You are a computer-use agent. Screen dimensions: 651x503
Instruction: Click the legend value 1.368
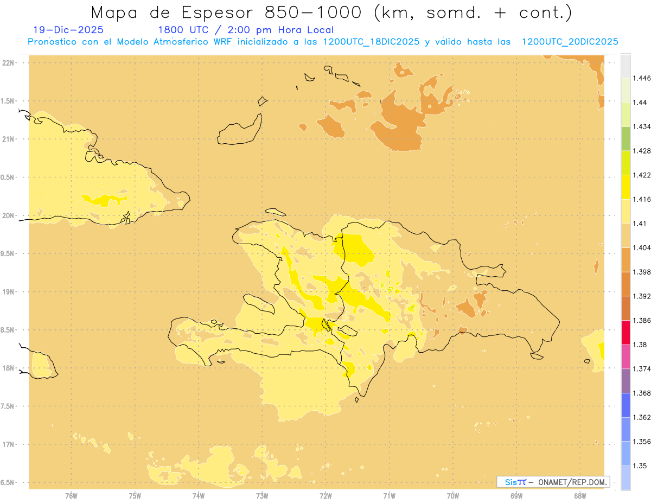tap(642, 393)
